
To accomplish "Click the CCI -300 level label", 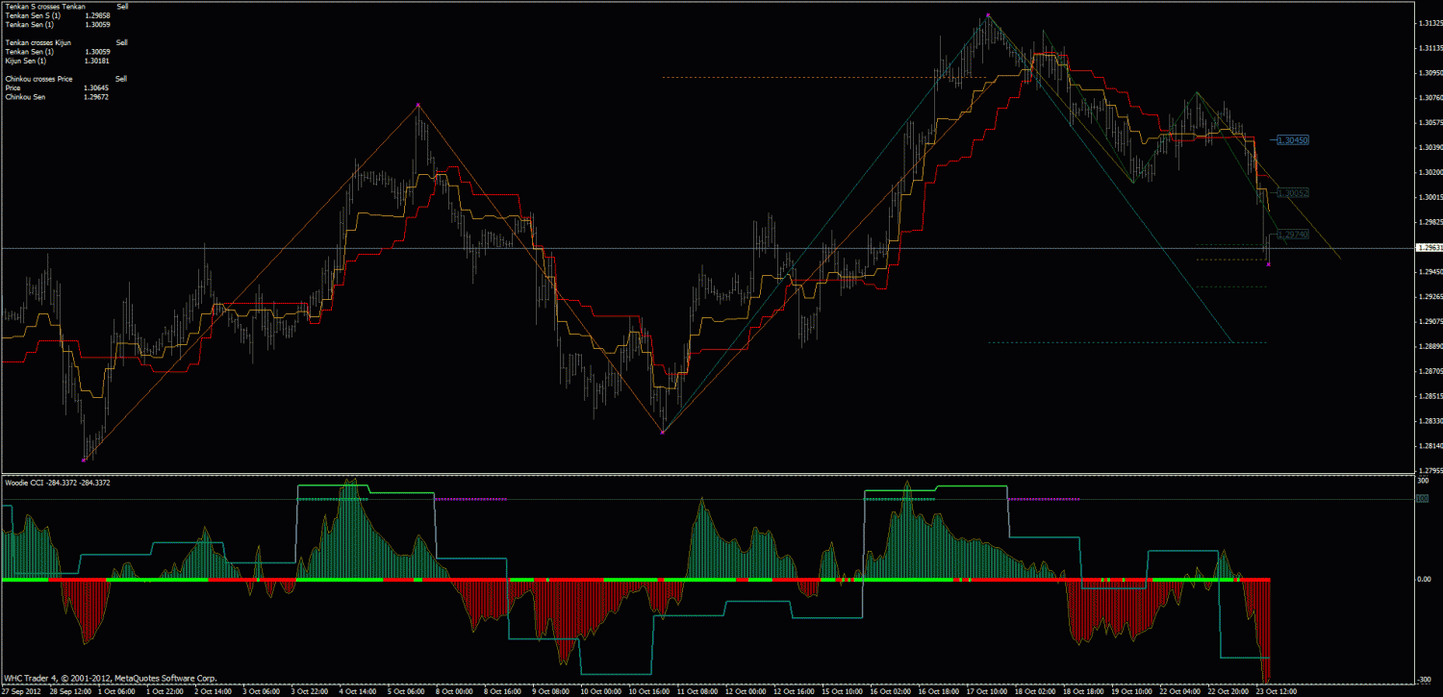I will pyautogui.click(x=1422, y=680).
